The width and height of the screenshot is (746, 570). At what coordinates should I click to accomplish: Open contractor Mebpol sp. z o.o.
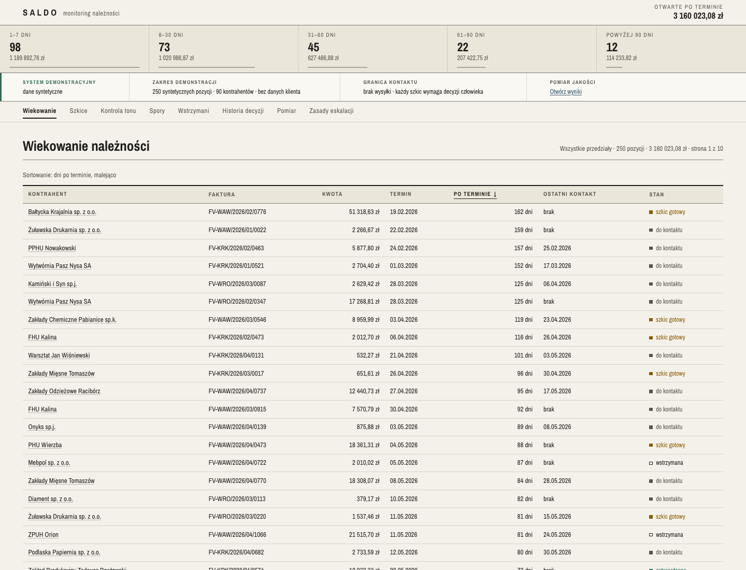pos(49,463)
